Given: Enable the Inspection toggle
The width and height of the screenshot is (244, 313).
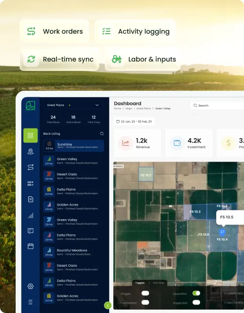Looking at the screenshot, I should pos(196,302).
